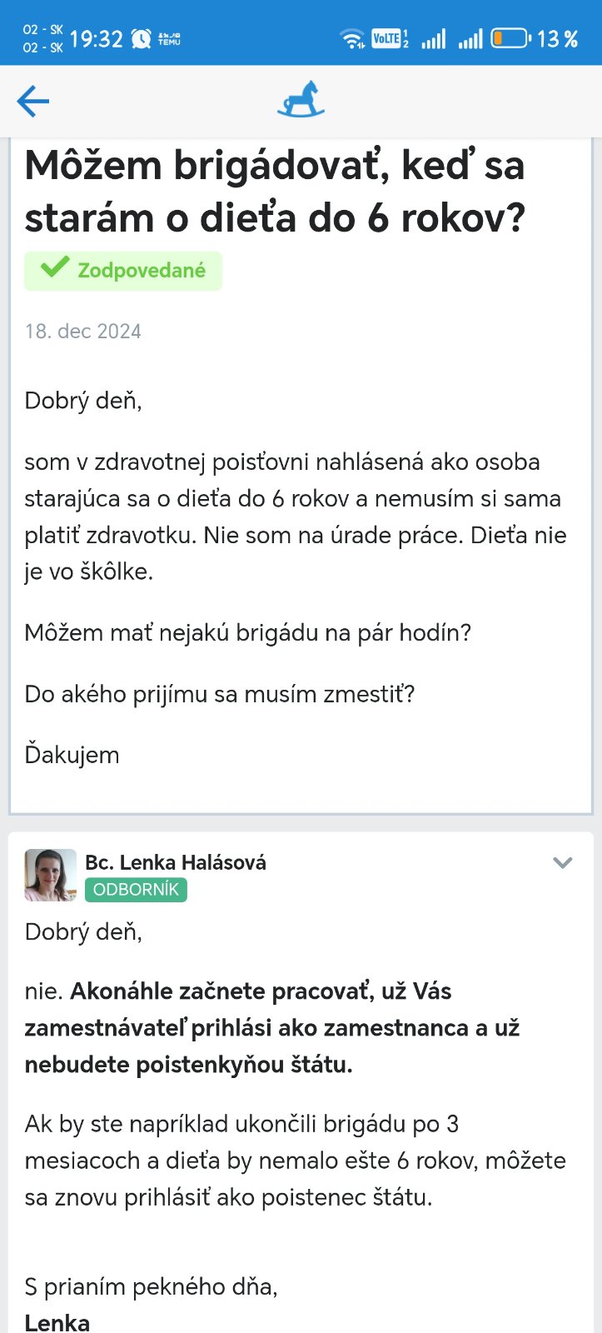Open the rocking horse logo home
The height and width of the screenshot is (1333, 602).
[301, 99]
